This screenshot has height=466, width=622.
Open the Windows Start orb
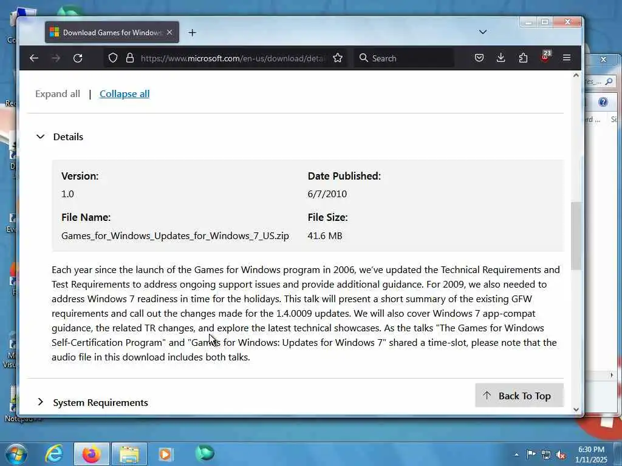(16, 454)
